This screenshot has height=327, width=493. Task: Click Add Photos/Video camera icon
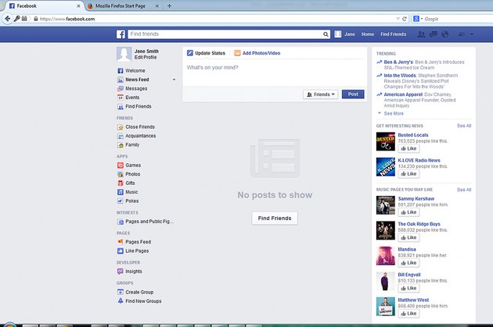coord(237,53)
